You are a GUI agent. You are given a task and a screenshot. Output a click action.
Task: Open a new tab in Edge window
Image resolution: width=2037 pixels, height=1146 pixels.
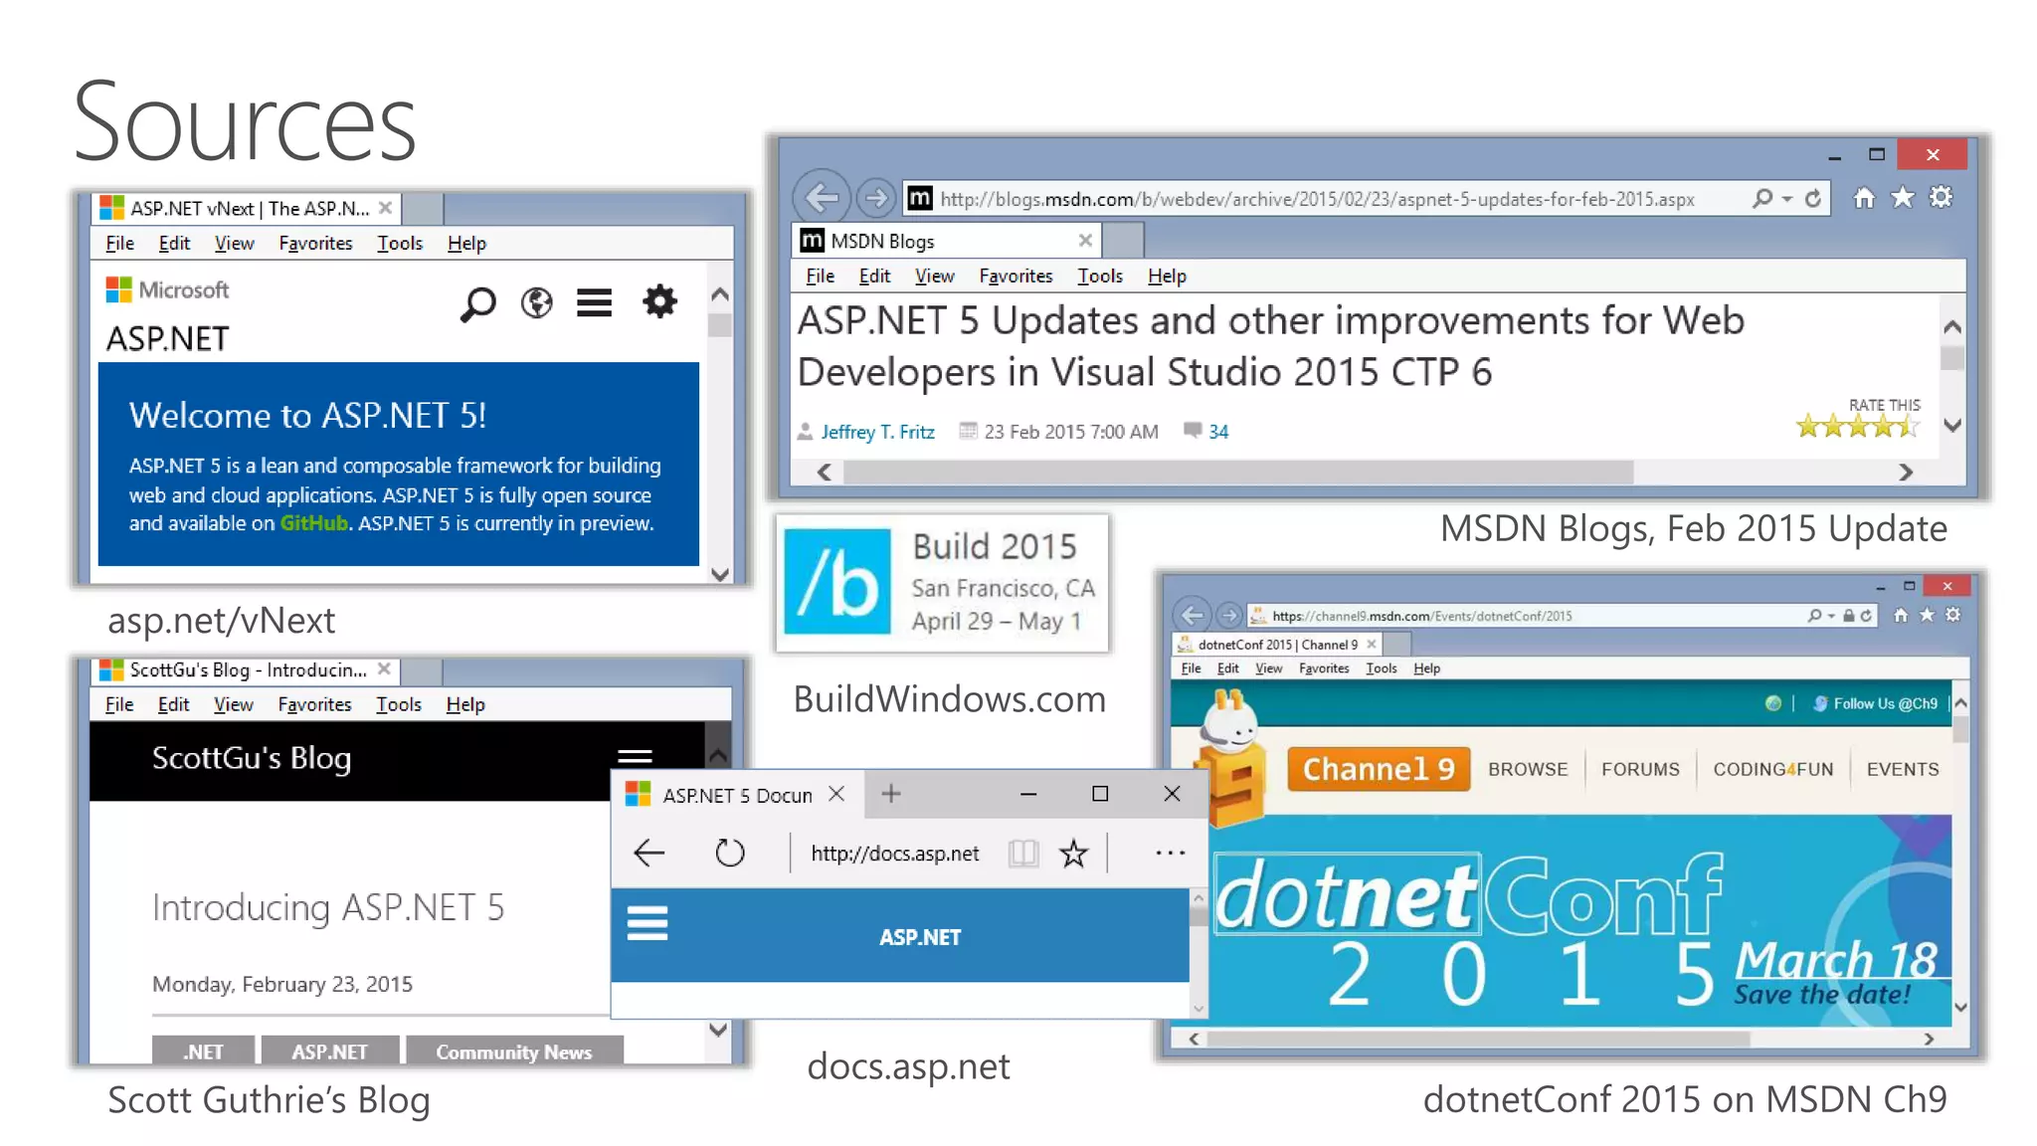coord(891,793)
